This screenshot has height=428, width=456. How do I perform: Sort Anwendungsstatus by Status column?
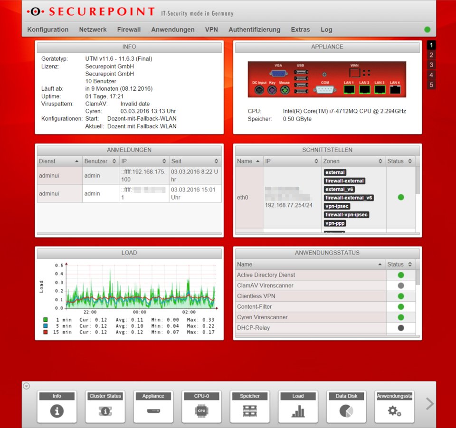tap(400, 264)
